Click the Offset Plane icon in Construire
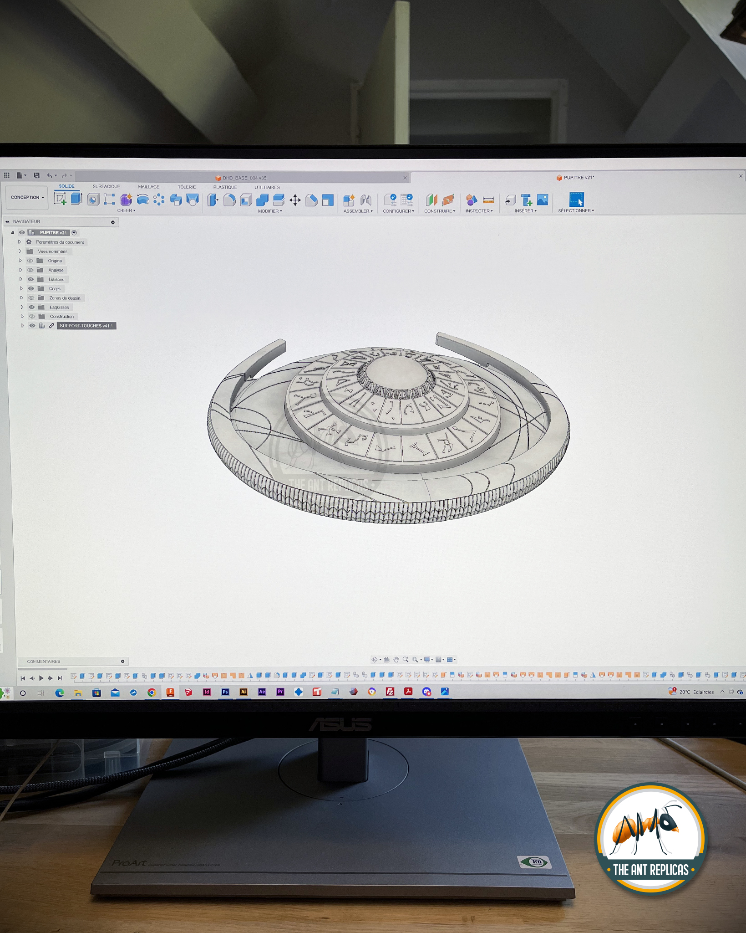The width and height of the screenshot is (746, 933). pyautogui.click(x=431, y=200)
